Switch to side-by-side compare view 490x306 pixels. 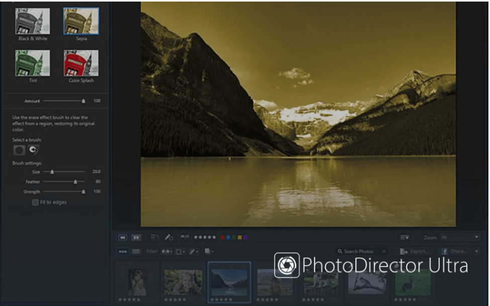click(x=137, y=237)
